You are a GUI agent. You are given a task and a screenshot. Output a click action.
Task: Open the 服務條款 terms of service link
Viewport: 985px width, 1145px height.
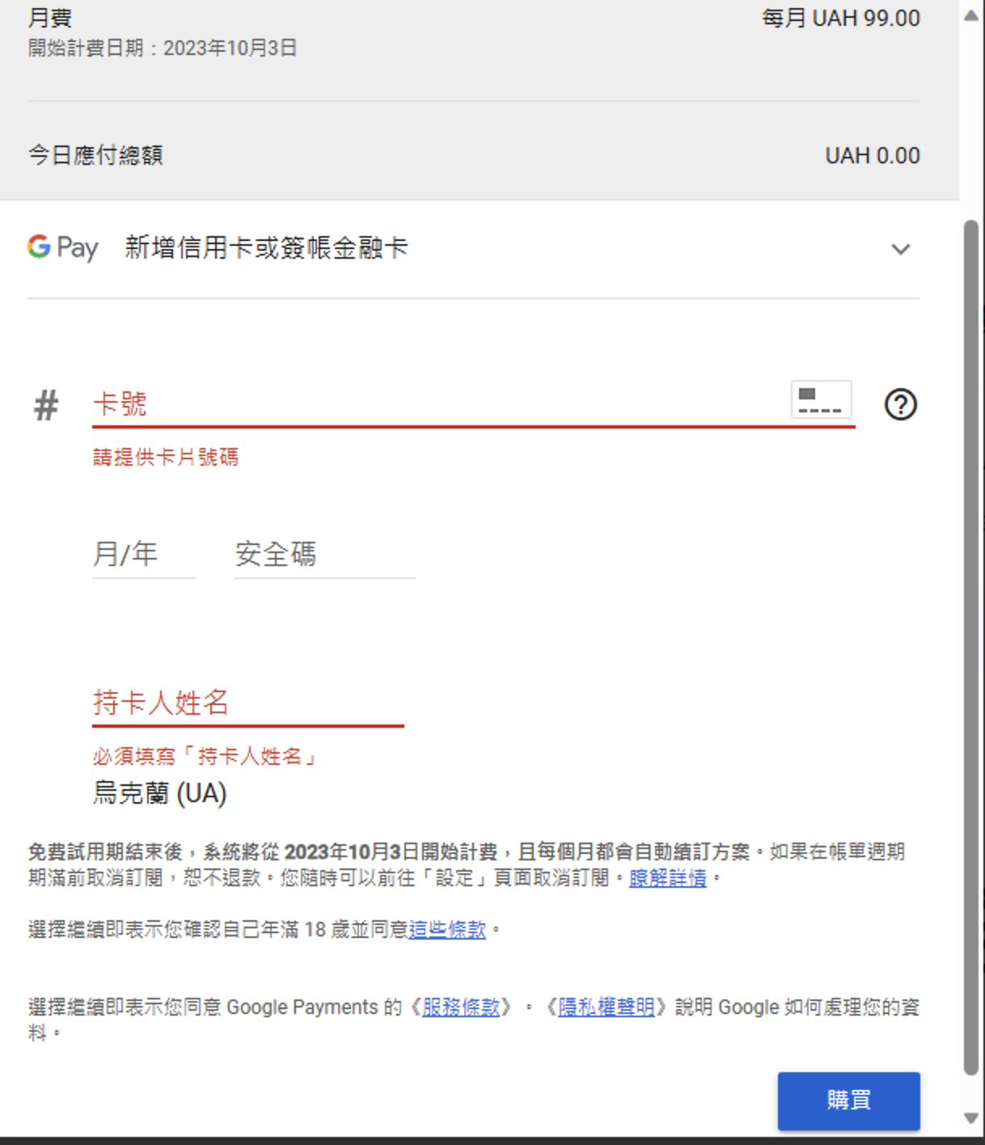461,1008
